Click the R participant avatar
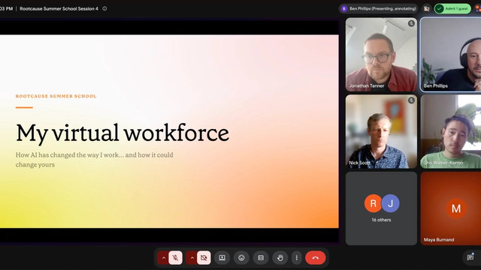Viewport: 481px width, 270px height. coord(373,203)
